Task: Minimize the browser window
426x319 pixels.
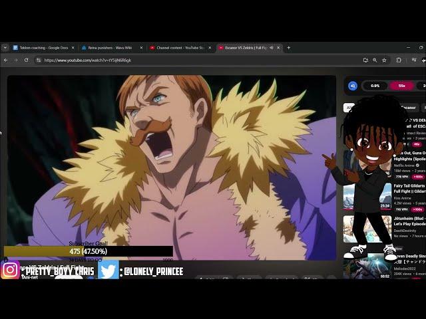Action: pos(408,47)
